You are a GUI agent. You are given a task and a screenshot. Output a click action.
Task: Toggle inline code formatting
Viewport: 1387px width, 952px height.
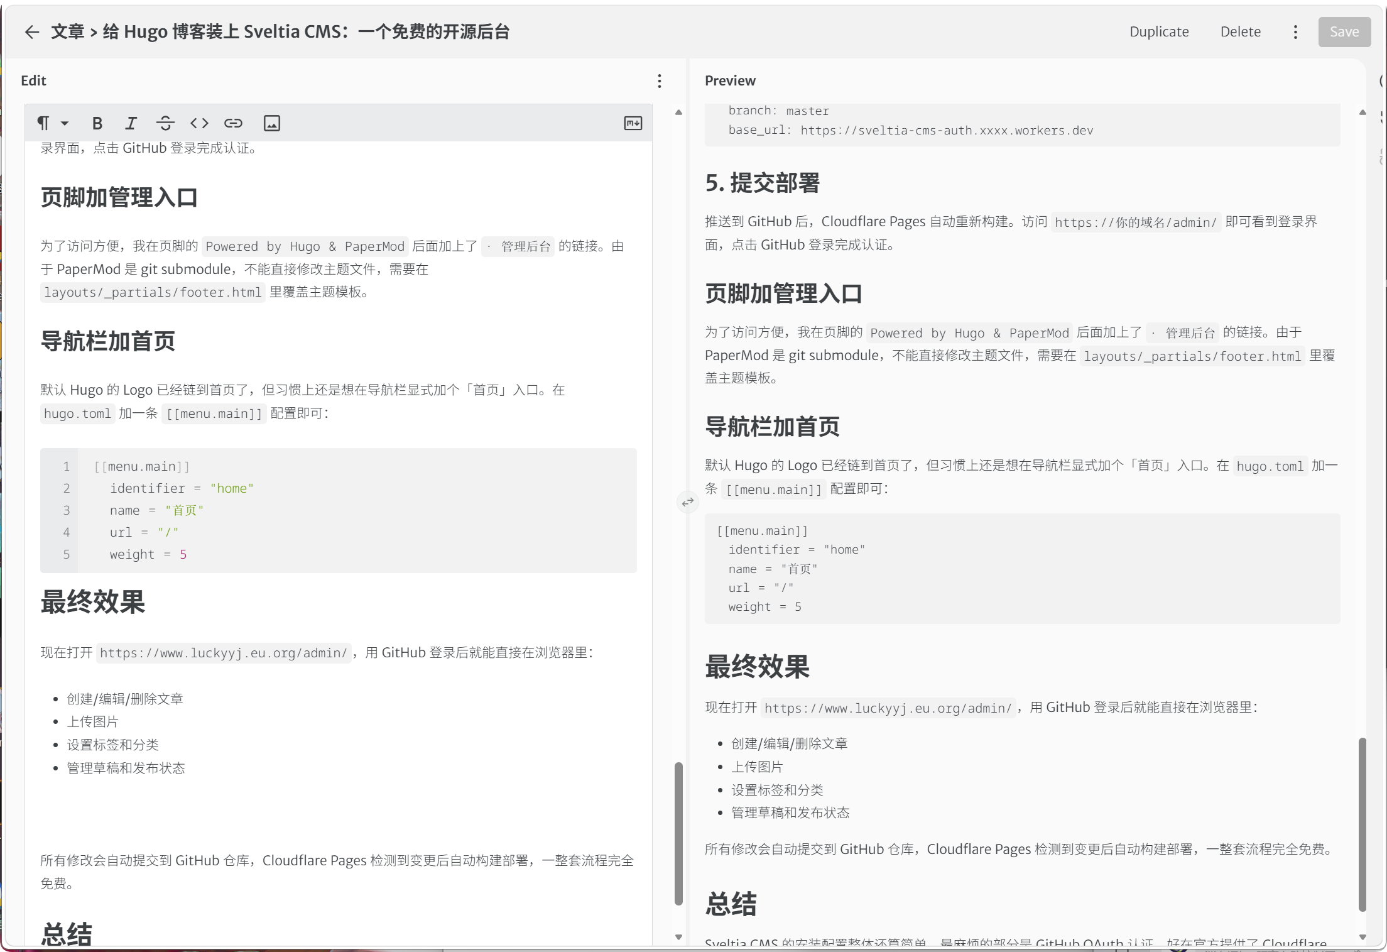click(x=199, y=123)
